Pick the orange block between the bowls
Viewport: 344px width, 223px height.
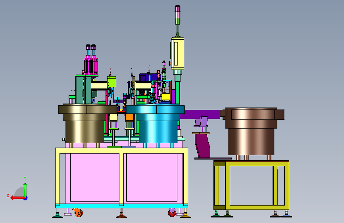[129, 117]
